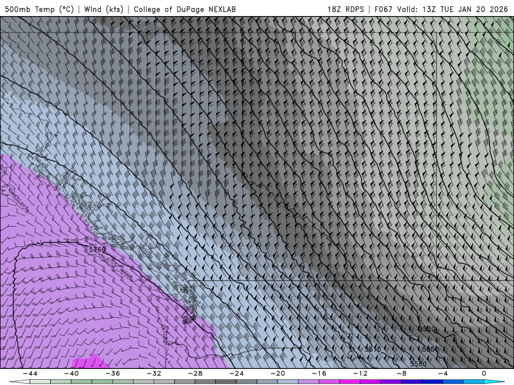Select the 5610 contour label

373,349
